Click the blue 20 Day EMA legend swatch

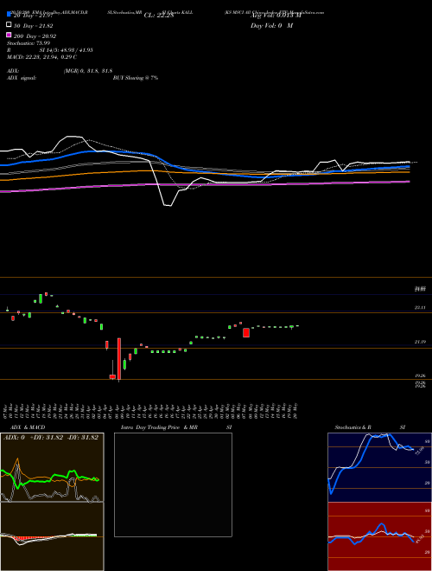(x=9, y=15)
